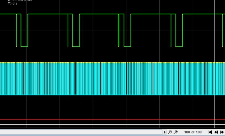Step forward using the double-right fast-forward arrows
This screenshot has height=136, width=225.
(x=222, y=132)
